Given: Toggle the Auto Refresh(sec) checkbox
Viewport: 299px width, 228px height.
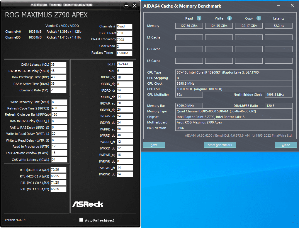Looking at the screenshot, I should coord(81,220).
